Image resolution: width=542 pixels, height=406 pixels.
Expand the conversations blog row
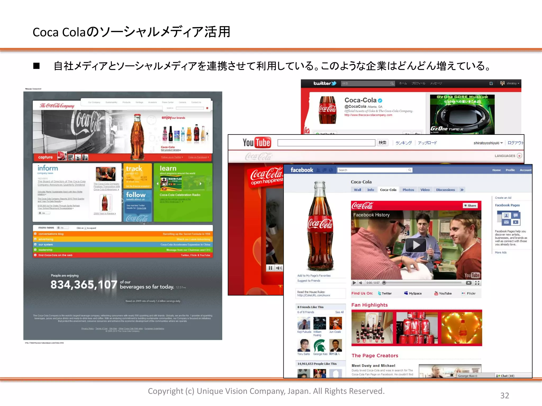(x=35, y=234)
